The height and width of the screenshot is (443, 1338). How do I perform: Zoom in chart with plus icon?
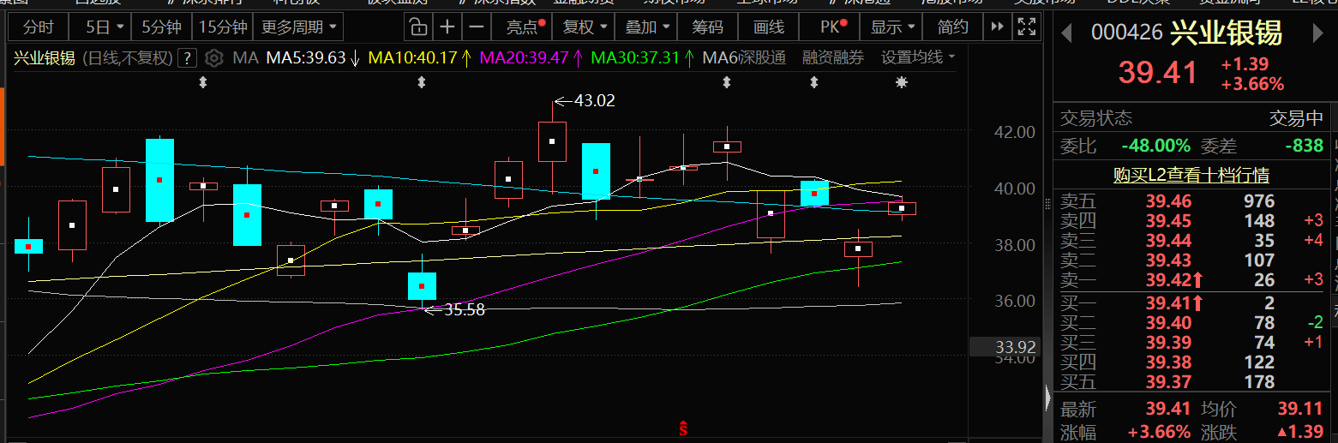click(447, 27)
